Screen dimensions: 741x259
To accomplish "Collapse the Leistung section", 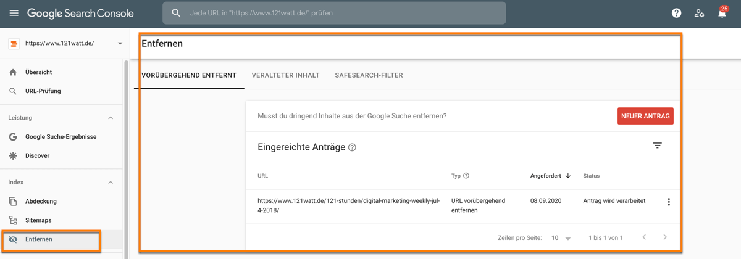I will (x=111, y=118).
